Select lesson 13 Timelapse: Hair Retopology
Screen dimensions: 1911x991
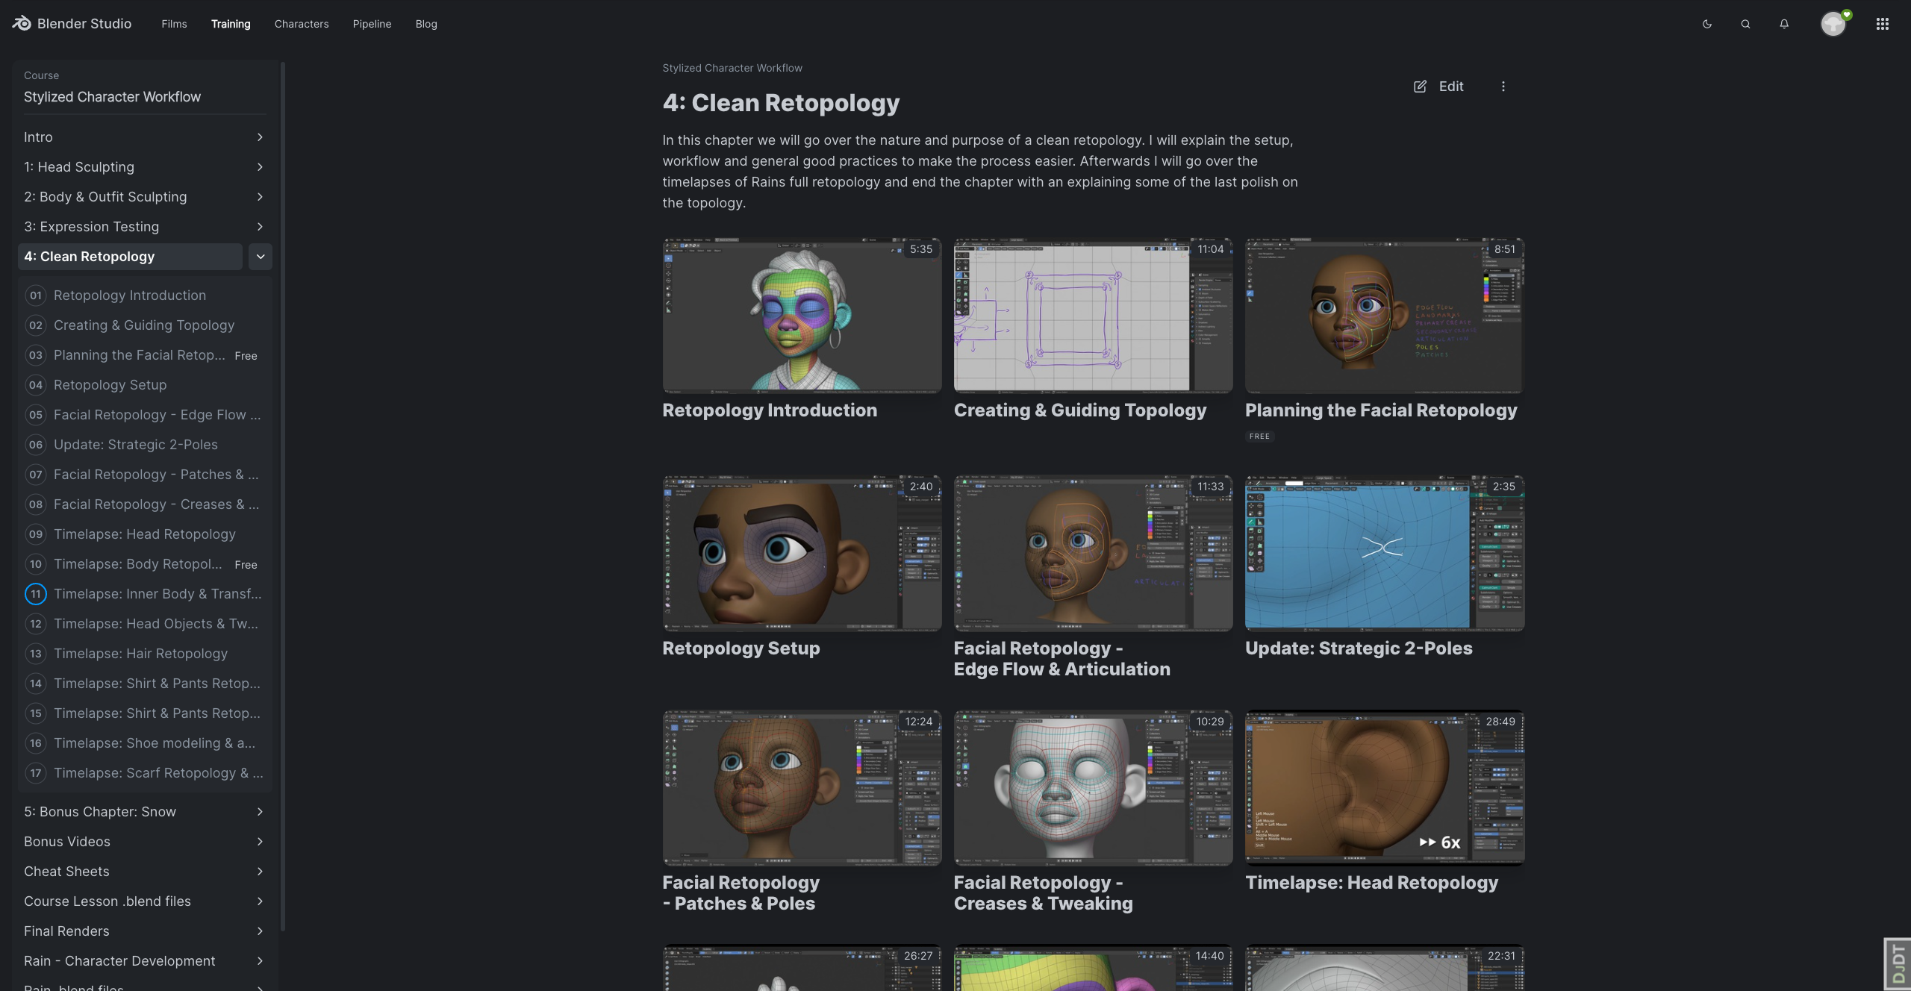point(144,654)
